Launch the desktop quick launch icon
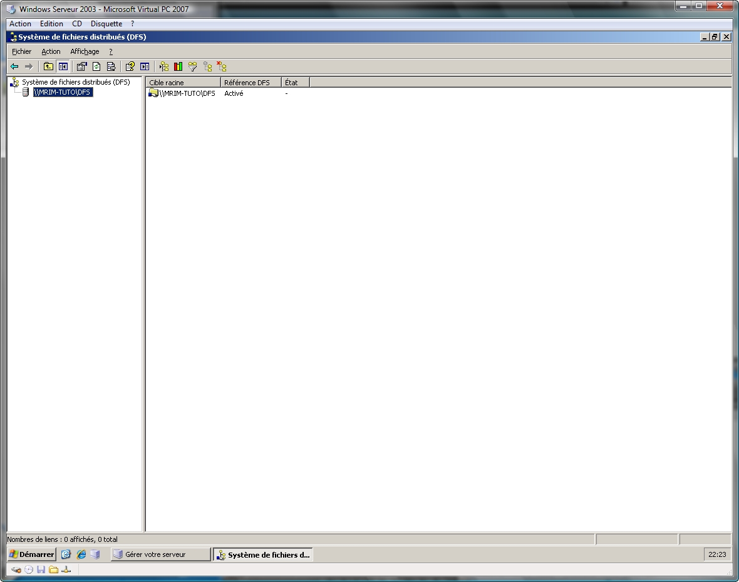 [66, 554]
